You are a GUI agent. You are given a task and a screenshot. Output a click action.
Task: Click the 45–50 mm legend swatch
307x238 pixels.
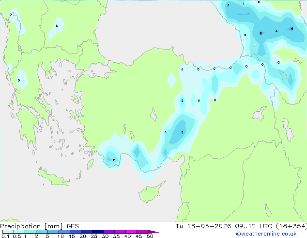pos(142,232)
